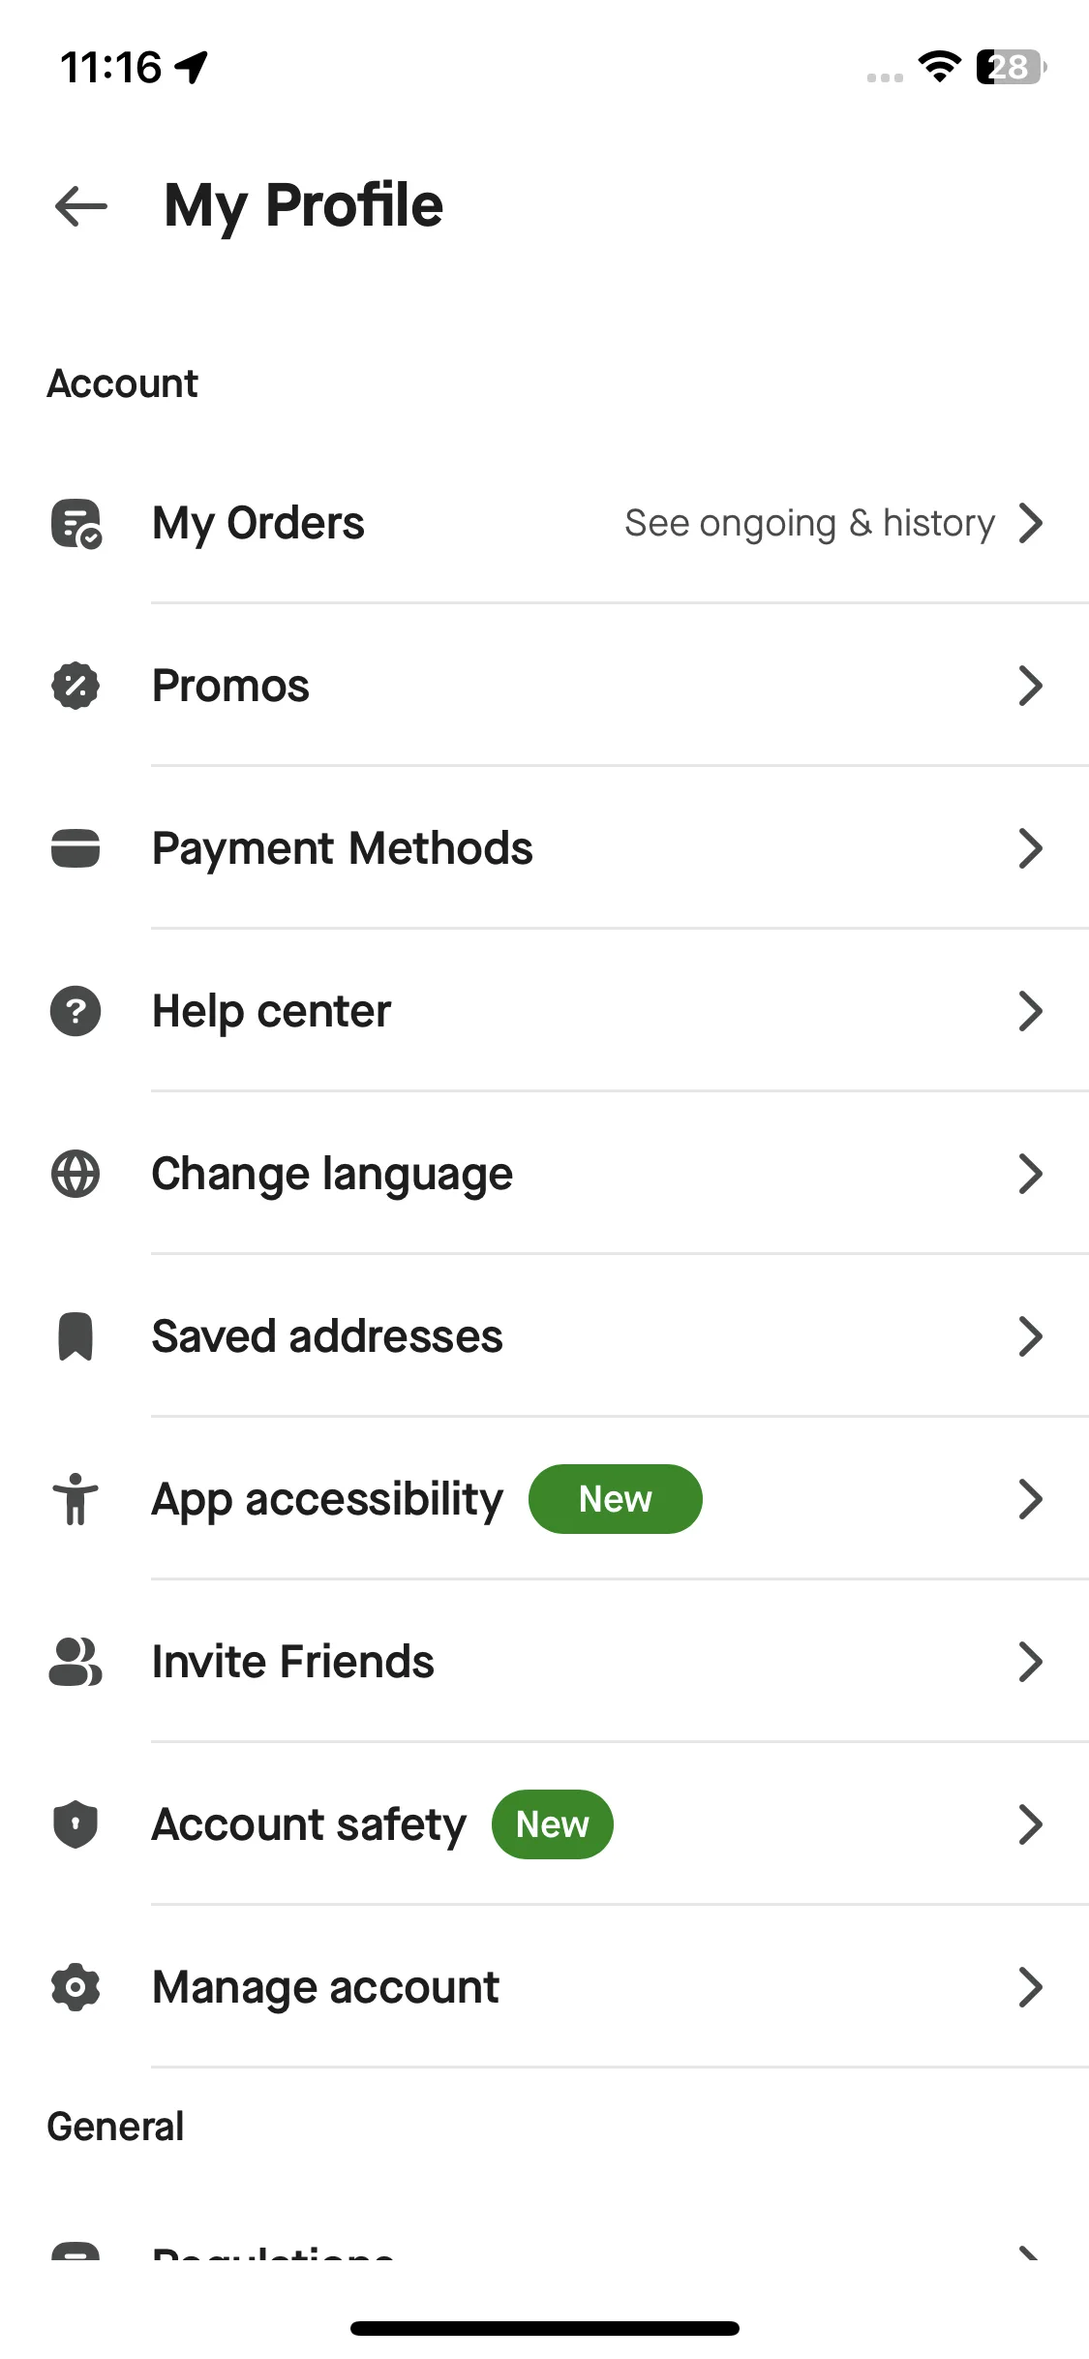The width and height of the screenshot is (1089, 2359).
Task: Tap the Account safety shield icon
Action: tap(76, 1824)
